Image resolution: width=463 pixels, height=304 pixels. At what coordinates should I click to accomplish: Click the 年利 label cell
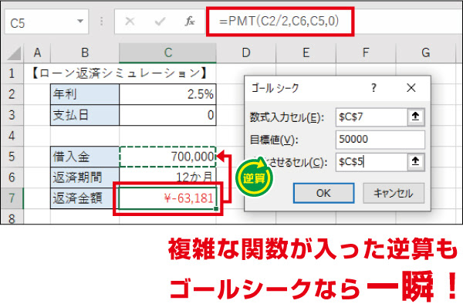click(85, 94)
